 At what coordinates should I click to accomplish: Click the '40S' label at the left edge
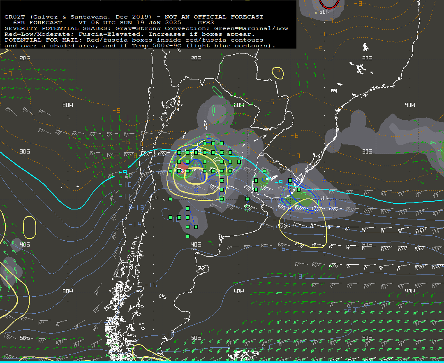pos(25,244)
